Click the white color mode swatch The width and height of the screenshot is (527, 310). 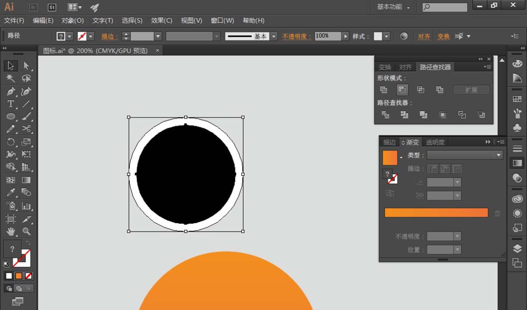point(9,276)
